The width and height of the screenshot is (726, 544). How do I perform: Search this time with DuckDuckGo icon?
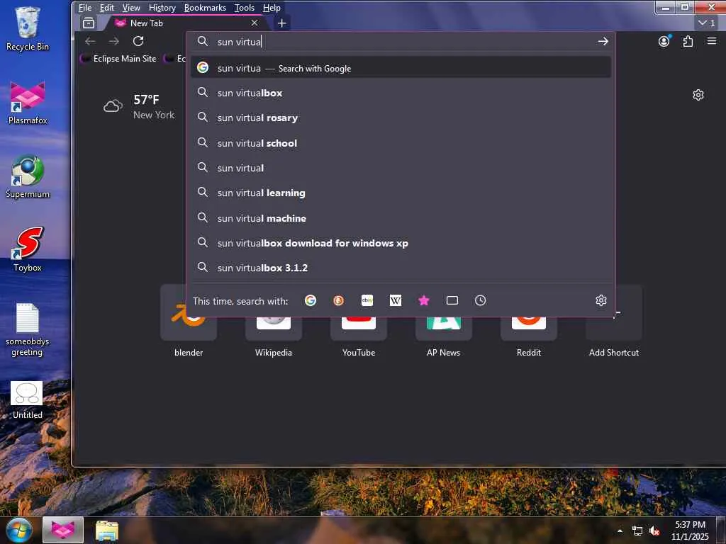[338, 300]
